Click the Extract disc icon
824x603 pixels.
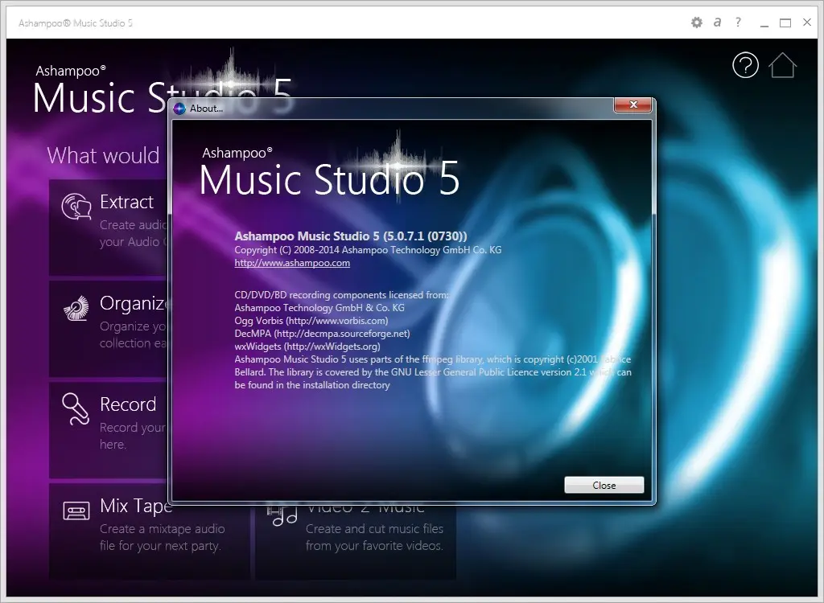pos(76,206)
